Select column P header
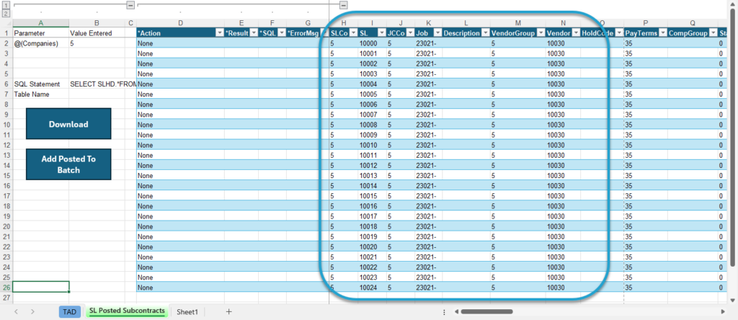The width and height of the screenshot is (738, 320). [x=645, y=22]
